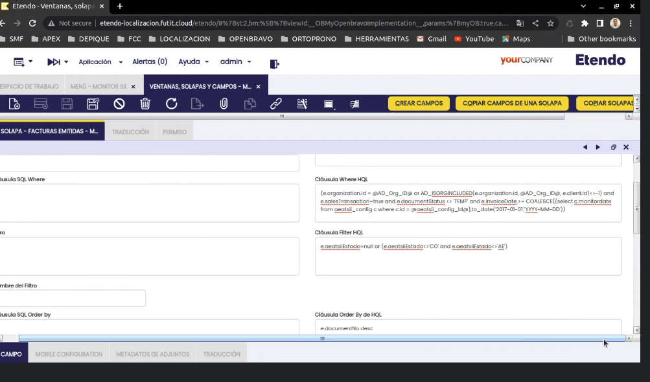Open the Metadatos de Adjuntos tab
The height and width of the screenshot is (382, 650).
(152, 354)
